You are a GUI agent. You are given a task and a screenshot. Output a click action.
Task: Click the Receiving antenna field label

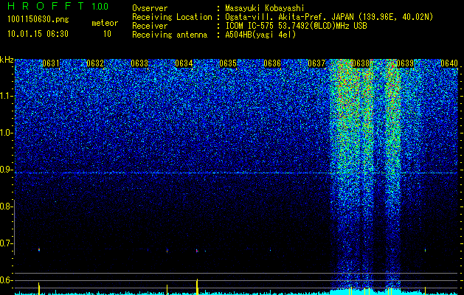point(170,35)
